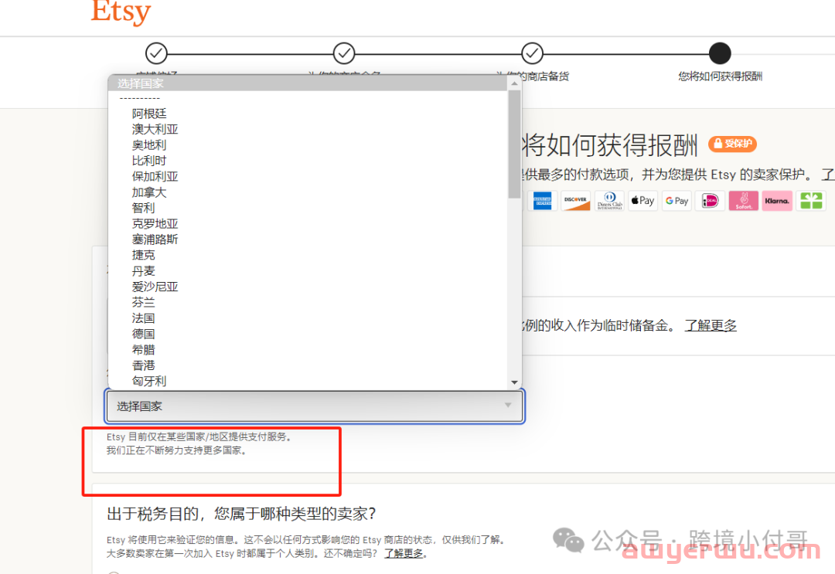
Task: Open the 选择国家 country dropdown box
Action: pos(314,406)
